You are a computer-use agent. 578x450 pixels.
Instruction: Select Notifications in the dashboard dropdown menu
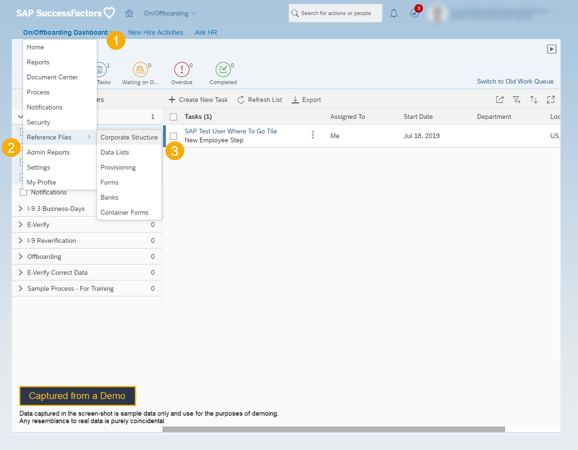coord(60,107)
